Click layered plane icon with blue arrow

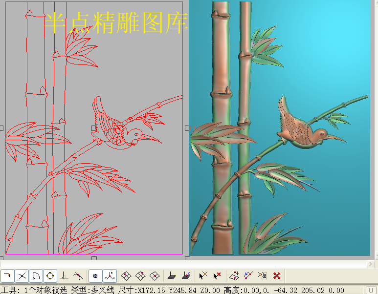click(186, 275)
